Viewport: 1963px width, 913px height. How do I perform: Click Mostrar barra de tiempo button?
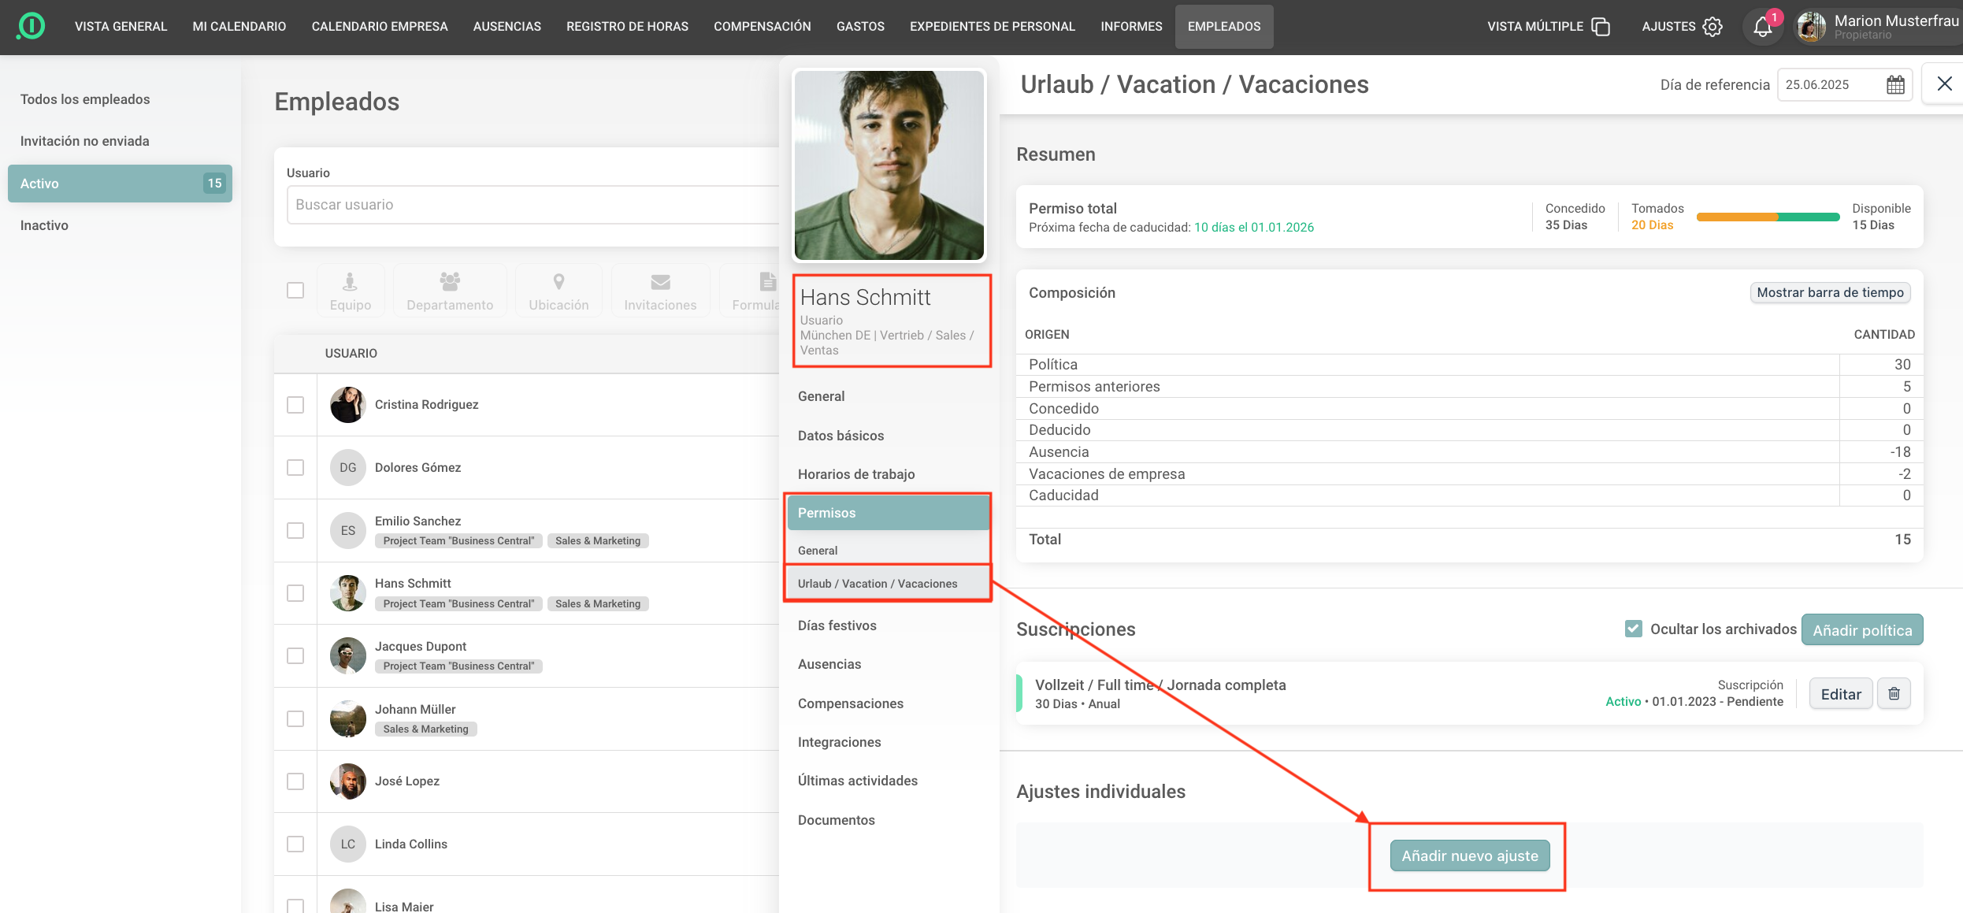(1830, 292)
